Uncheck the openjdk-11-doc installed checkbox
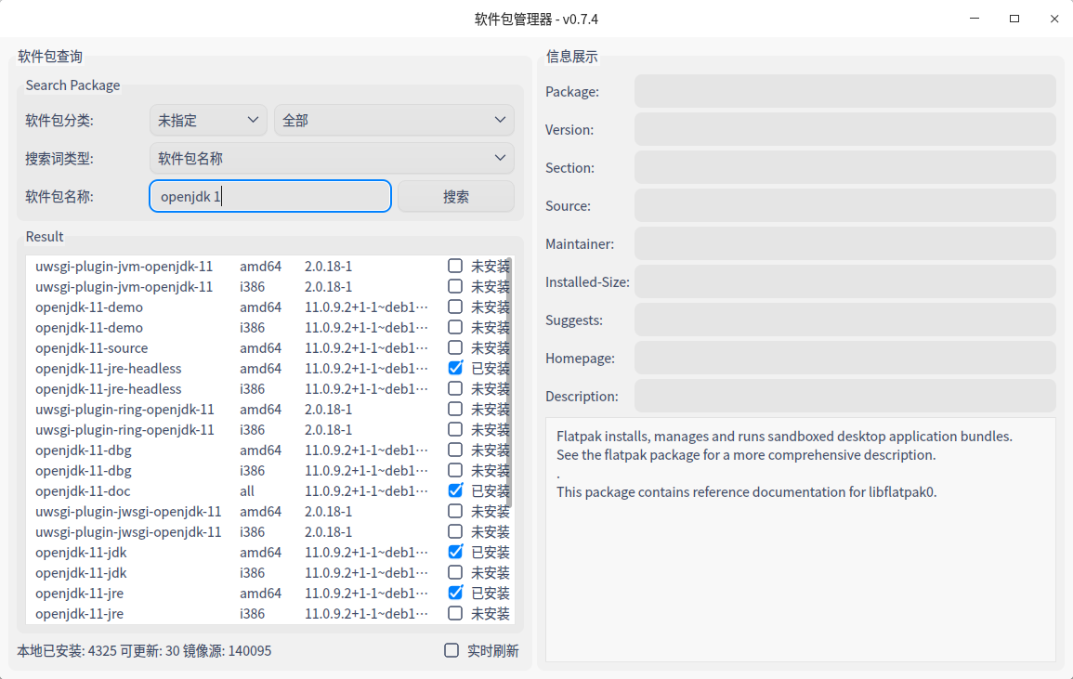The height and width of the screenshot is (679, 1073). point(455,490)
